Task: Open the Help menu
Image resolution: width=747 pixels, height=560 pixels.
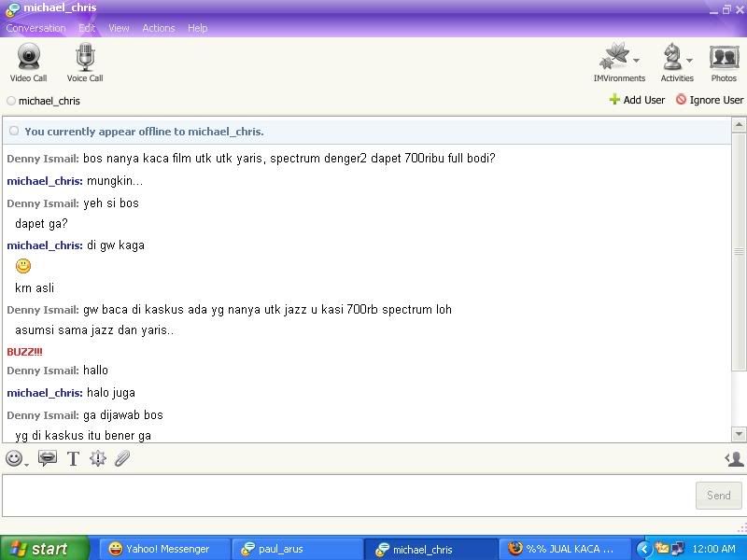Action: [197, 28]
